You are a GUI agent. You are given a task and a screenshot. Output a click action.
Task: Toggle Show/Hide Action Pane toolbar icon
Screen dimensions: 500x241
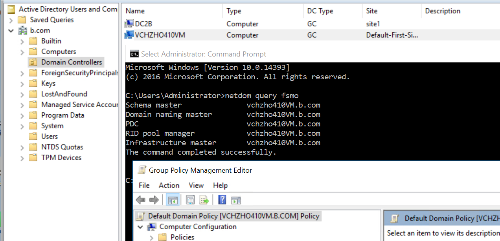pyautogui.click(x=236, y=200)
